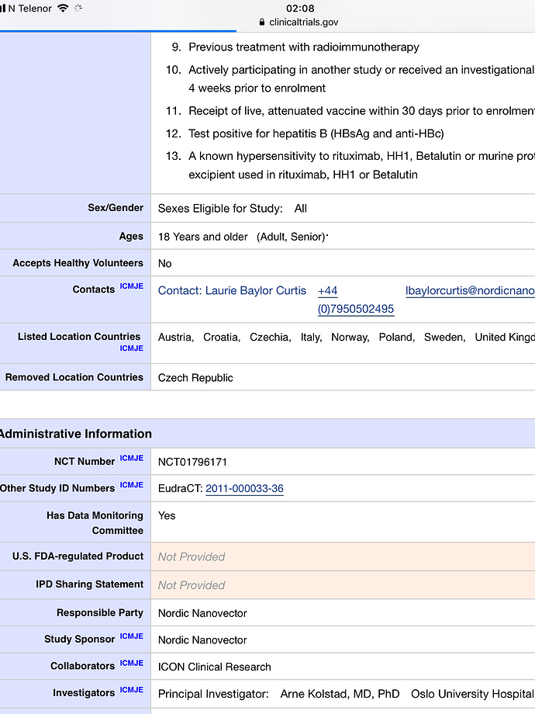Click the 'Oslo University Hospital' text

click(x=472, y=694)
